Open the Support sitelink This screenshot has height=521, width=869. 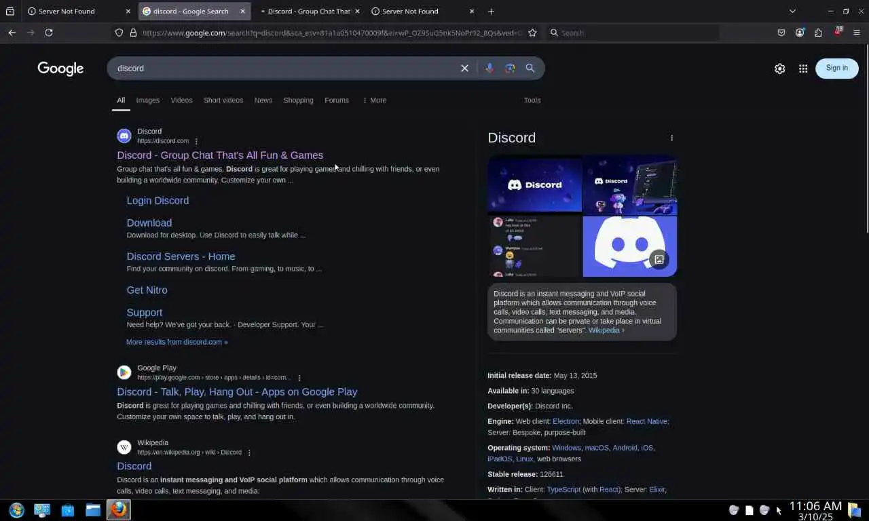pyautogui.click(x=145, y=313)
